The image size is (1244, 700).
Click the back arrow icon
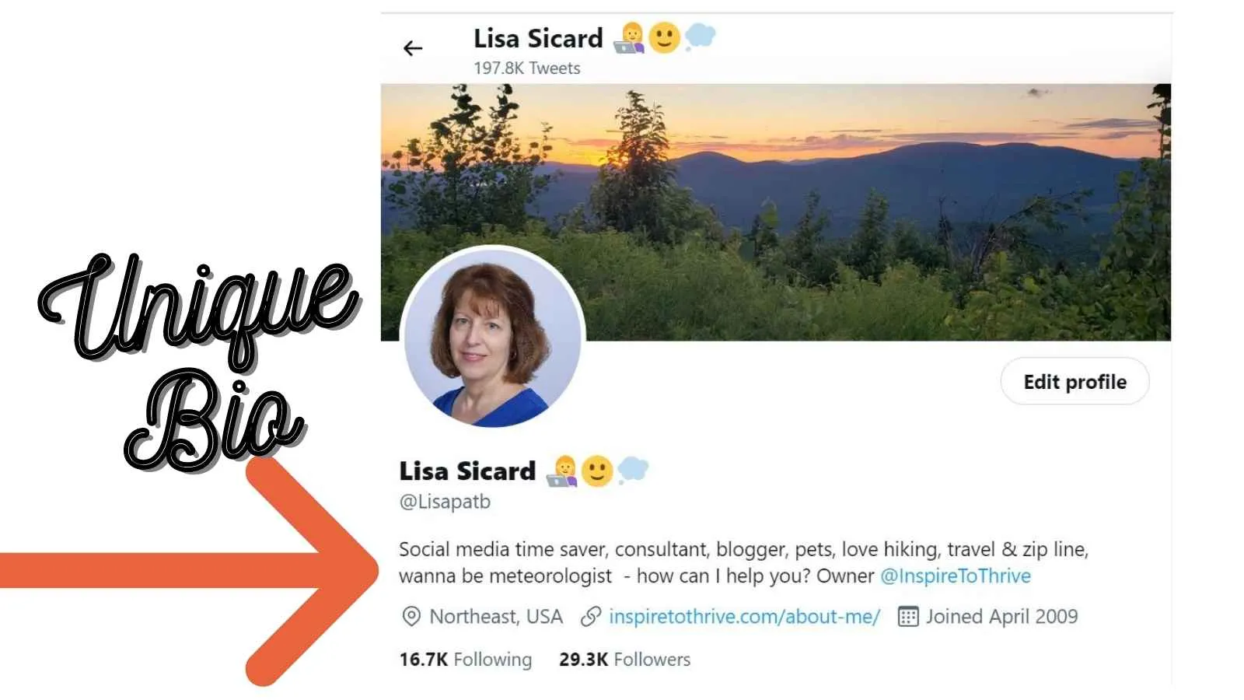(x=413, y=48)
